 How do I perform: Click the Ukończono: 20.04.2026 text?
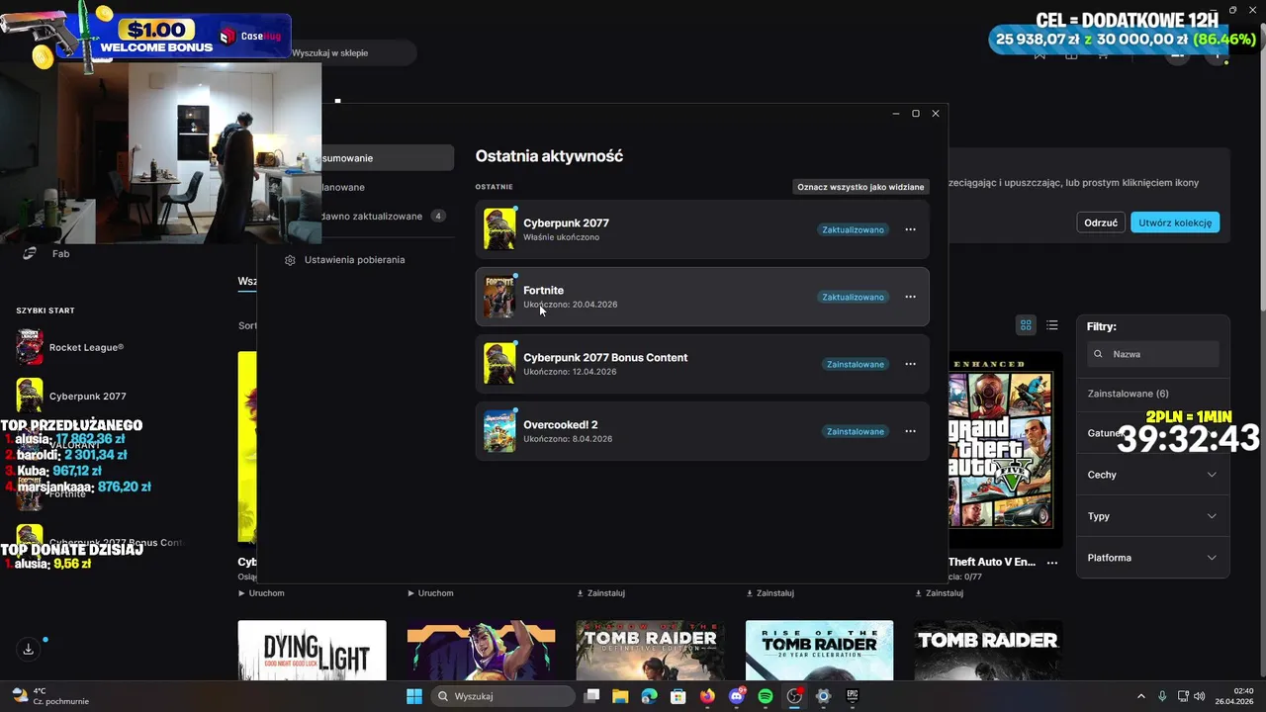[x=570, y=305]
